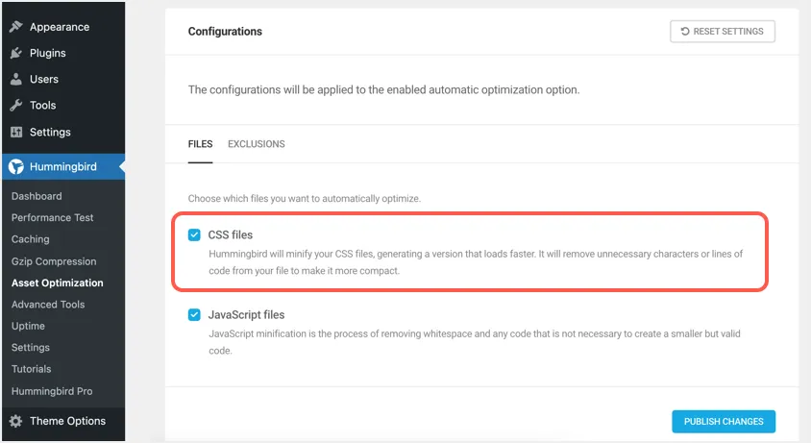Switch to the Exclusions tab
Image resolution: width=811 pixels, height=443 pixels.
click(x=257, y=144)
